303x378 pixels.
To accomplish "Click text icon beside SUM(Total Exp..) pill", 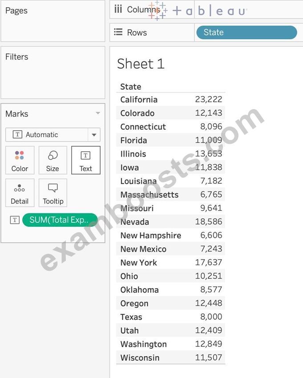I will pyautogui.click(x=15, y=220).
